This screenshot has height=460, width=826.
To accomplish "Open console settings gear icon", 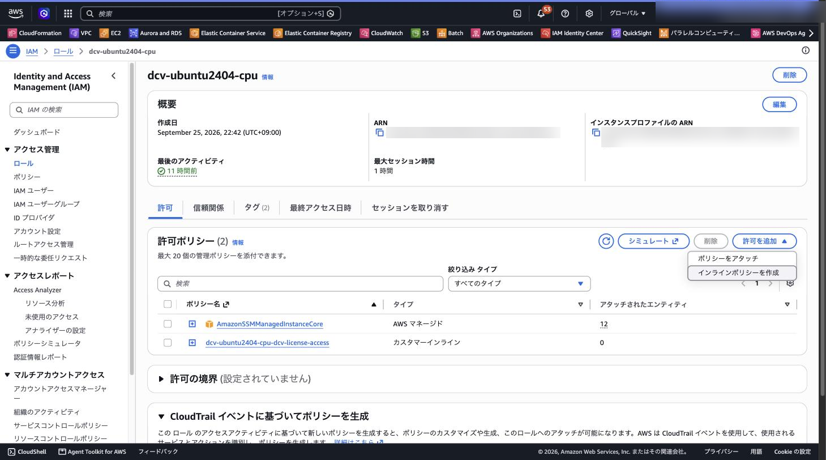I will coord(589,13).
